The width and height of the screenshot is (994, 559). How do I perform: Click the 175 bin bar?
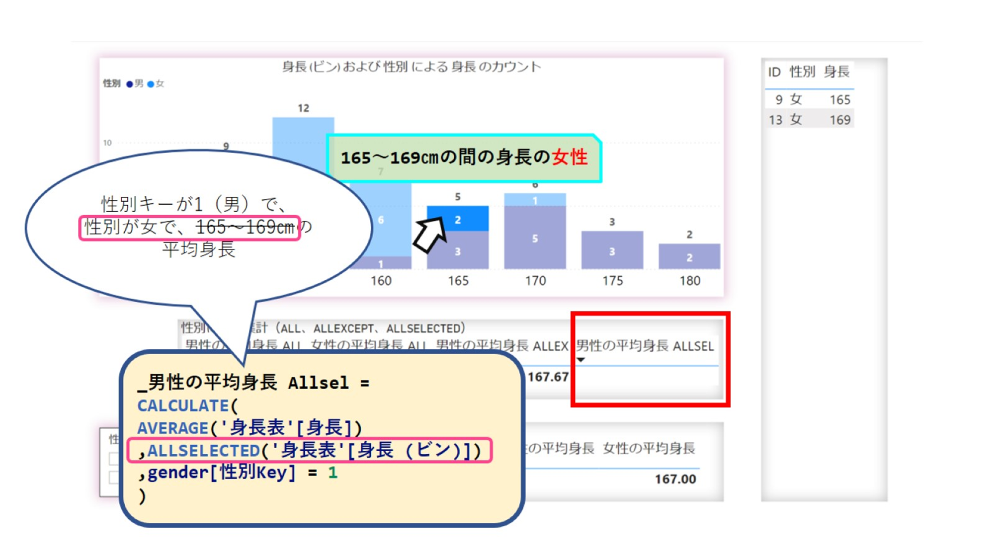tap(612, 250)
